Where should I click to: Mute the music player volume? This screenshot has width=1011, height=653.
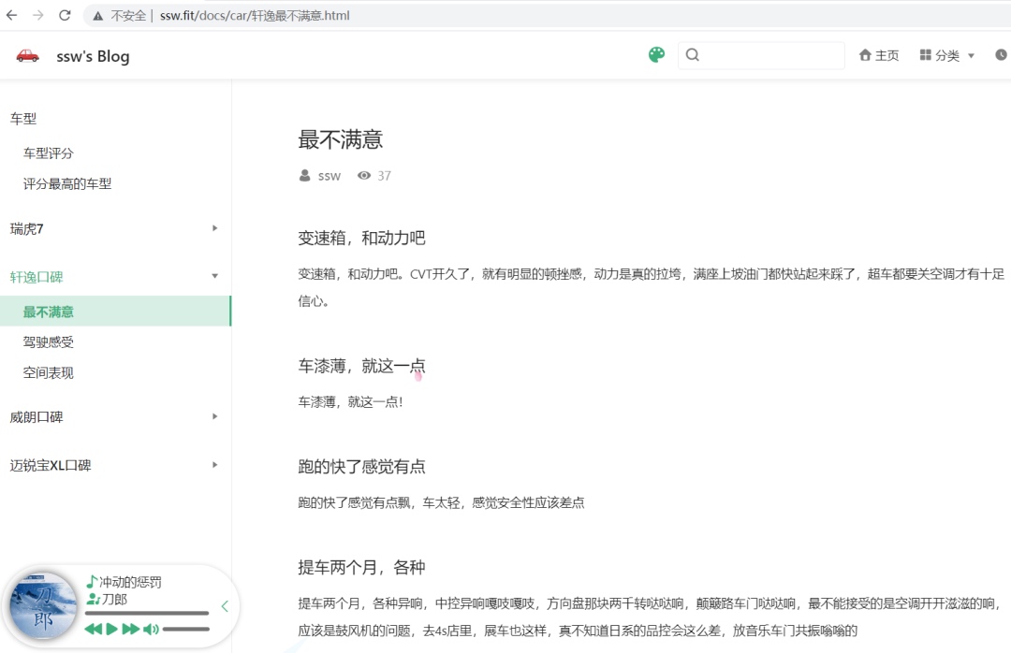tap(150, 630)
